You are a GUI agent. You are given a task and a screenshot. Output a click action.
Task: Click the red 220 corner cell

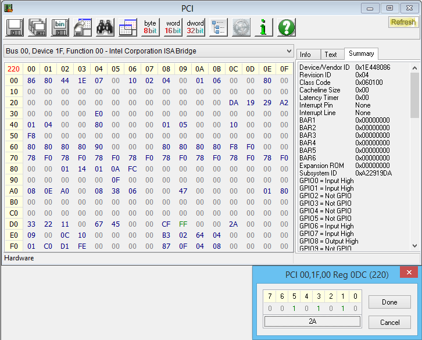(x=14, y=69)
